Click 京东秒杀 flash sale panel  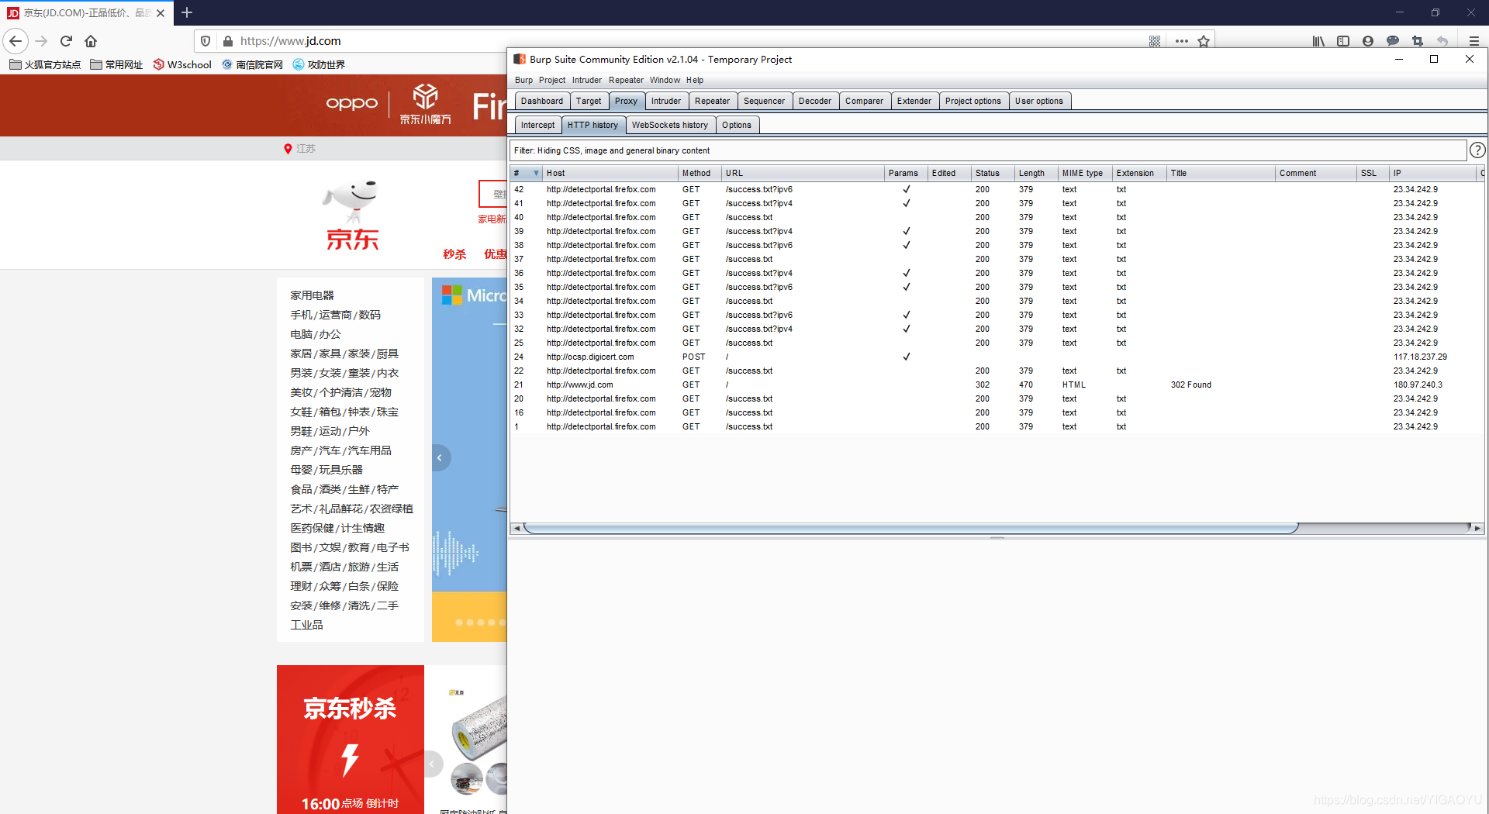pos(351,740)
